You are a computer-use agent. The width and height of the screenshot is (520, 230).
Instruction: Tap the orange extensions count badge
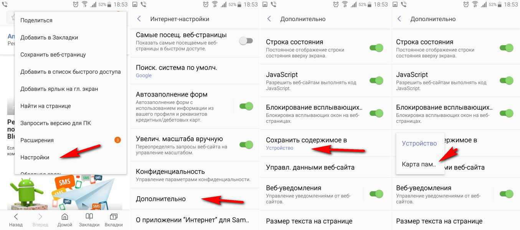pos(118,140)
